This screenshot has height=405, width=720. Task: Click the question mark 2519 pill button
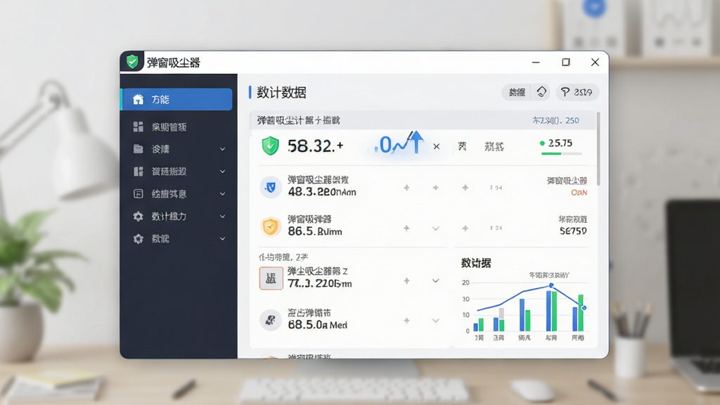pos(577,92)
